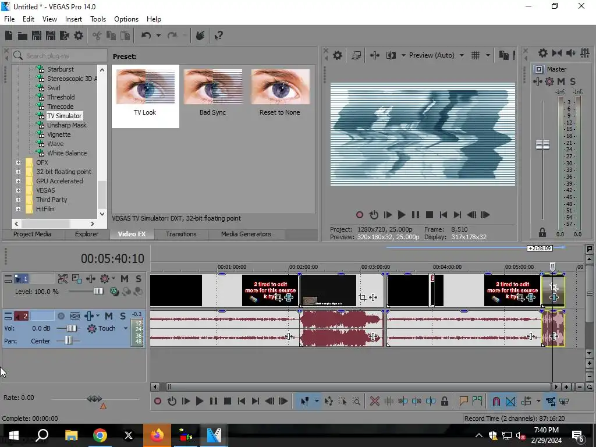Click the Delete red X in edit toolbar
Screen dimensions: 596x447
coord(374,401)
